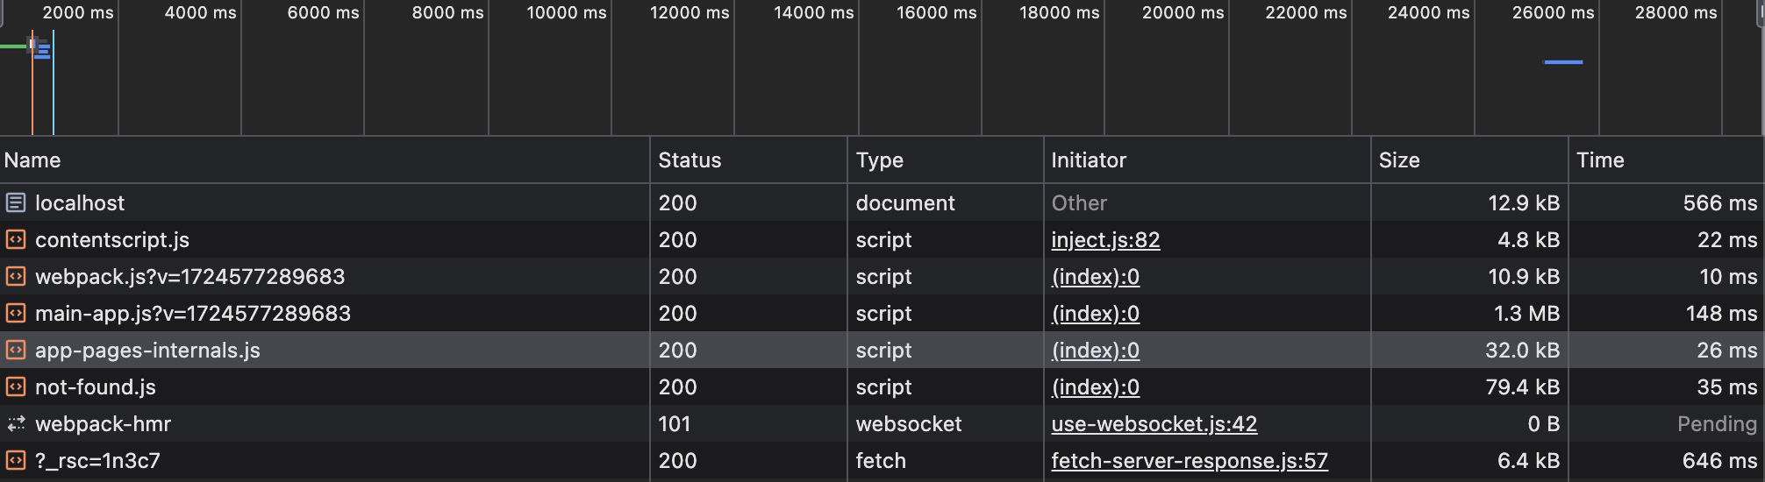Click the localhost document icon
This screenshot has height=482, width=1765.
tap(16, 203)
